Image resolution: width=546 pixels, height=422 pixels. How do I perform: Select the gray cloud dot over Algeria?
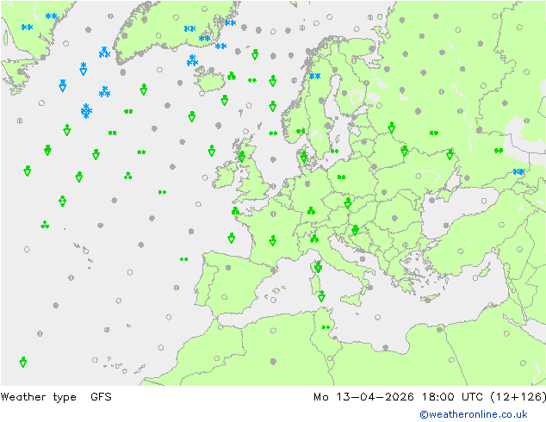(273, 362)
